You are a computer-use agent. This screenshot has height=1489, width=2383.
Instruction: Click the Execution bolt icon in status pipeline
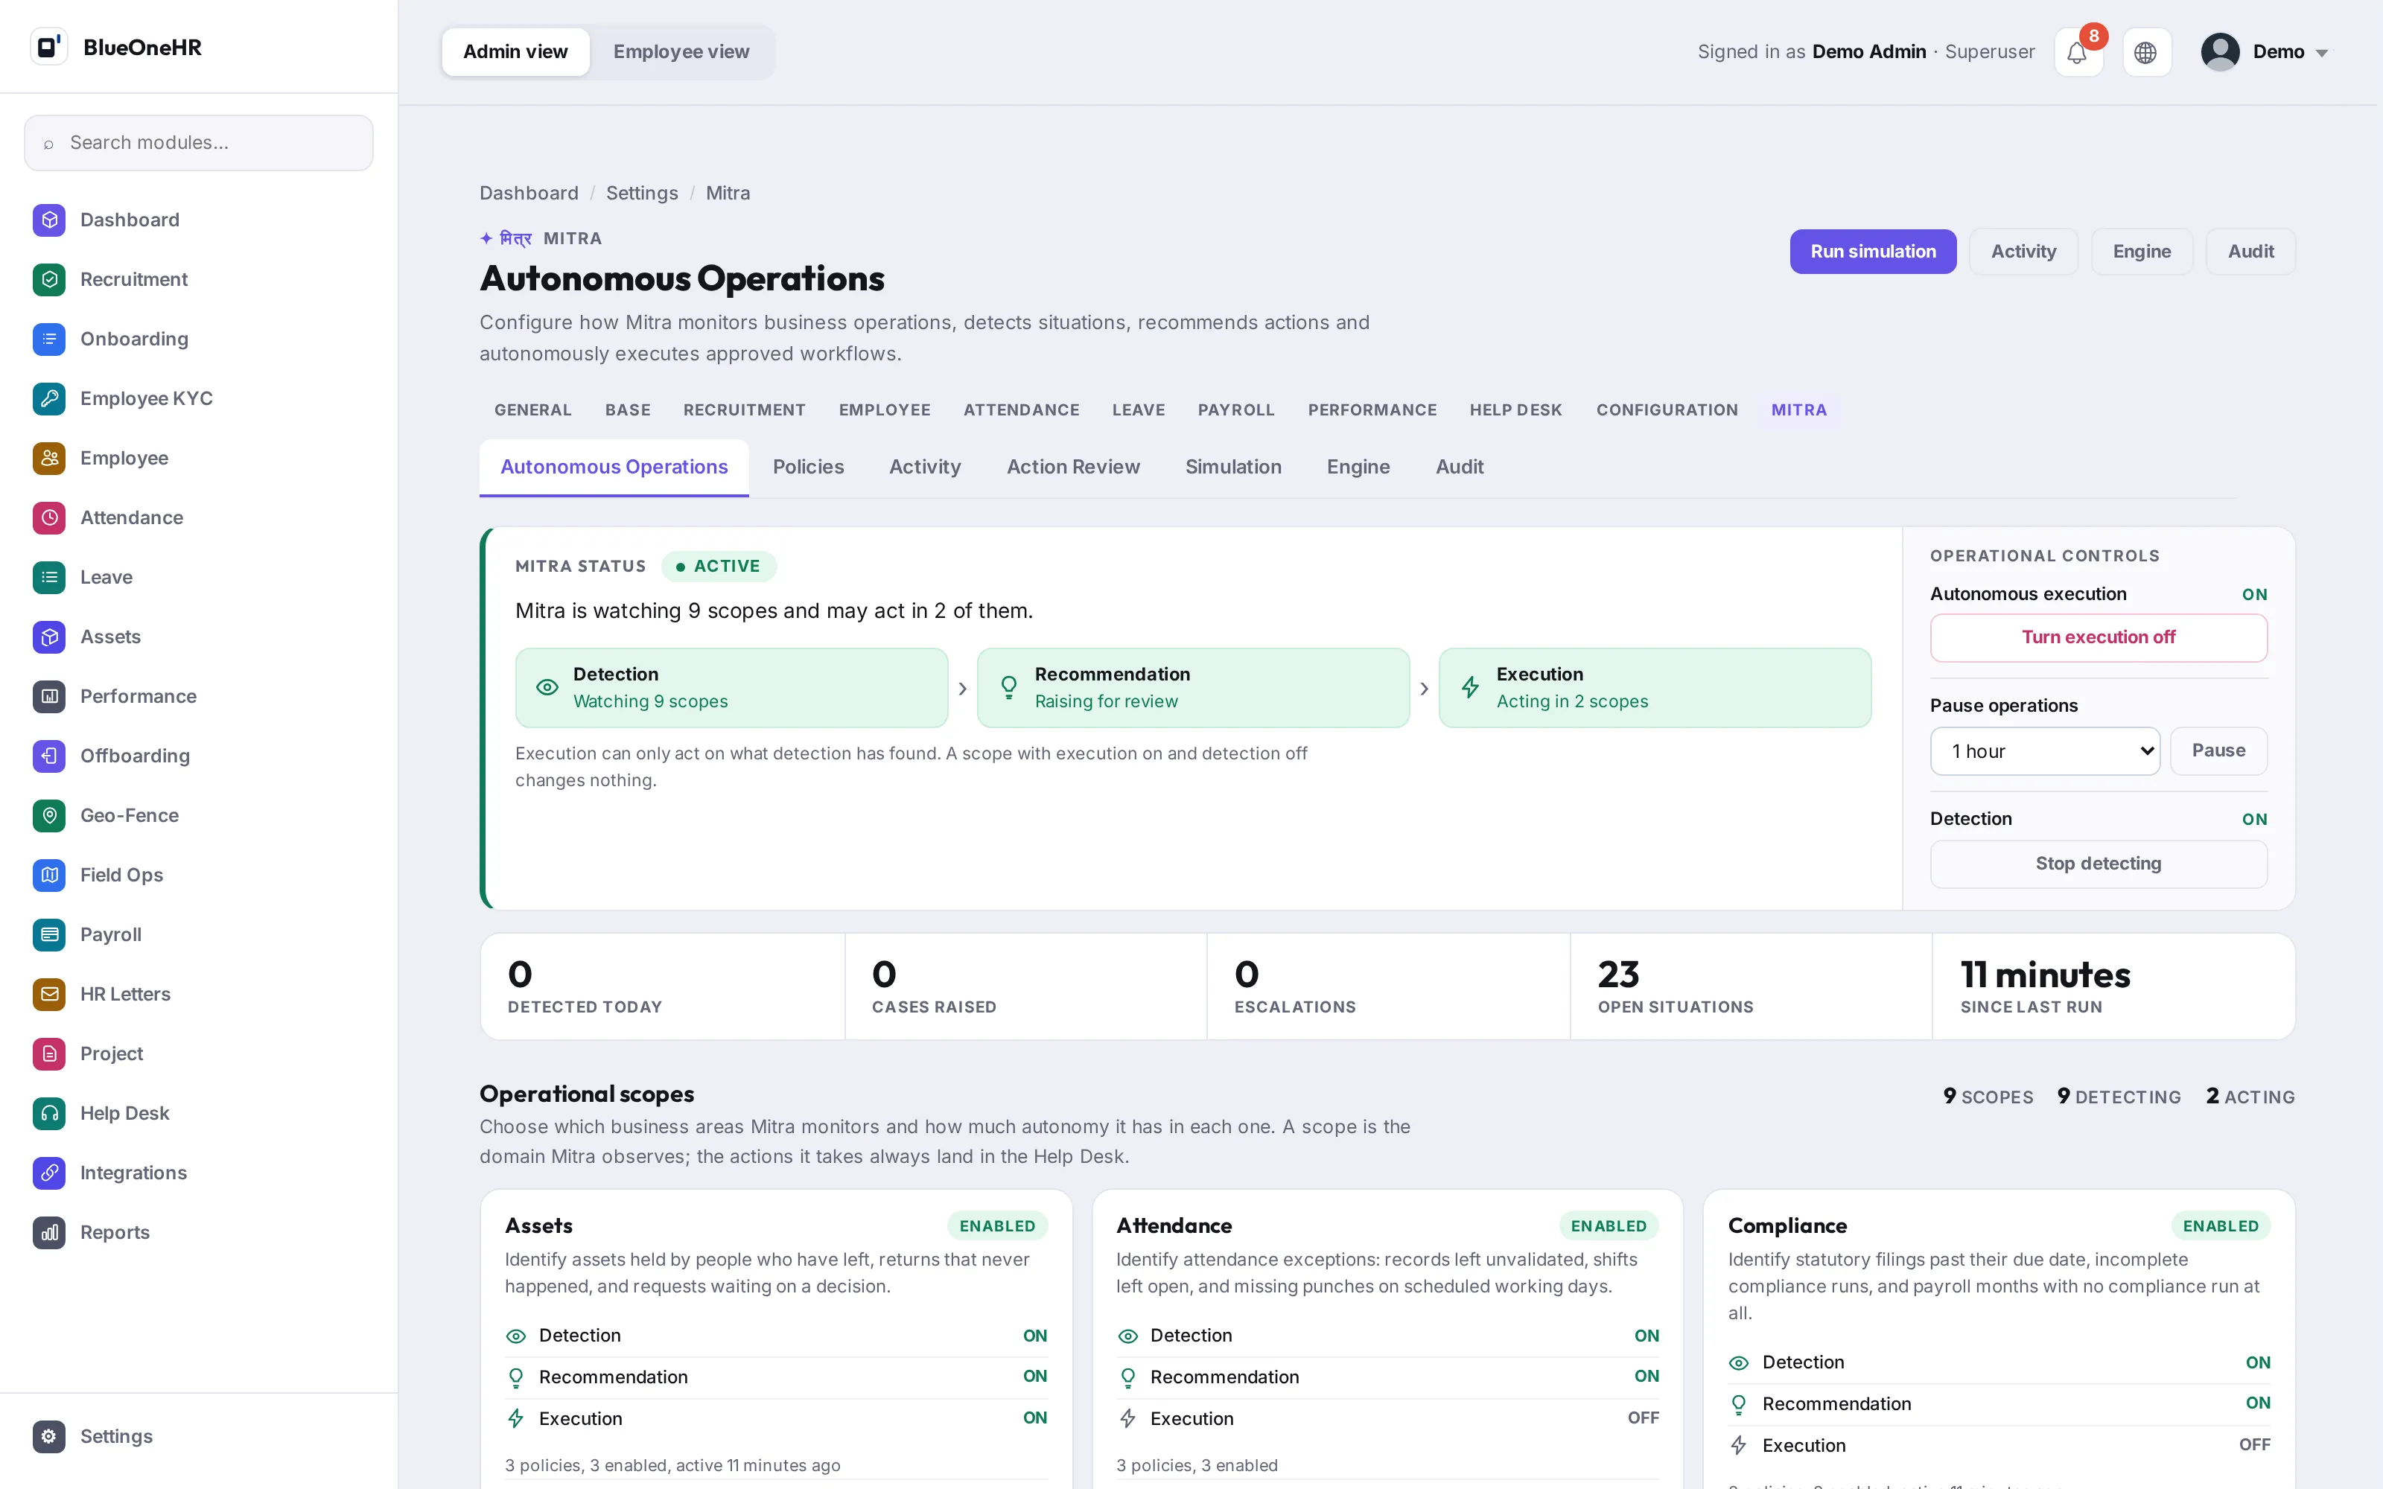click(x=1470, y=687)
